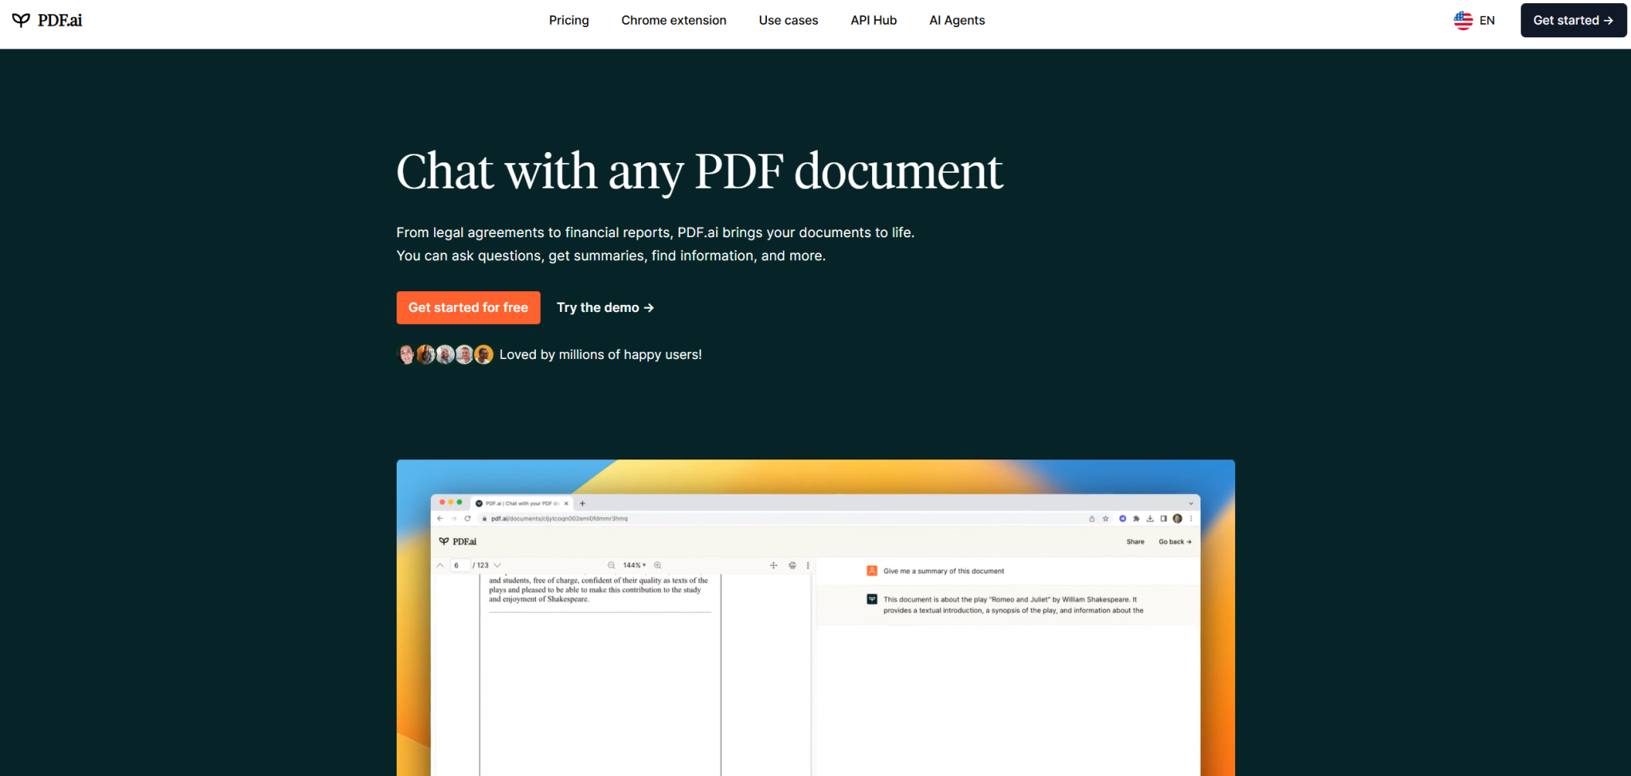
Task: Click the zoom in magnifier icon
Action: click(x=658, y=565)
